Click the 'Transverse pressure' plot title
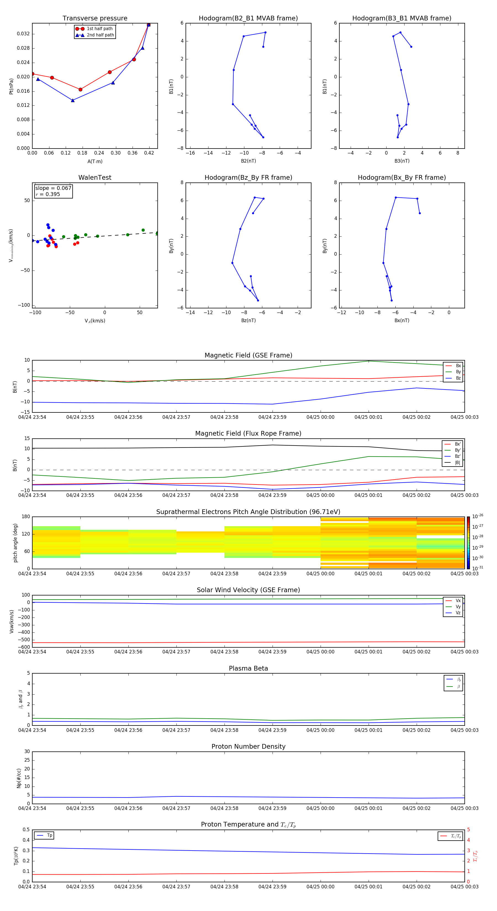 [95, 18]
